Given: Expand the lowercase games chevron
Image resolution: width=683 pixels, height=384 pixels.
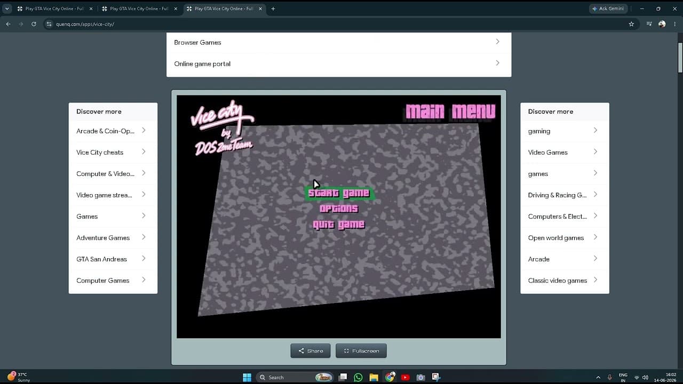Looking at the screenshot, I should tap(595, 173).
